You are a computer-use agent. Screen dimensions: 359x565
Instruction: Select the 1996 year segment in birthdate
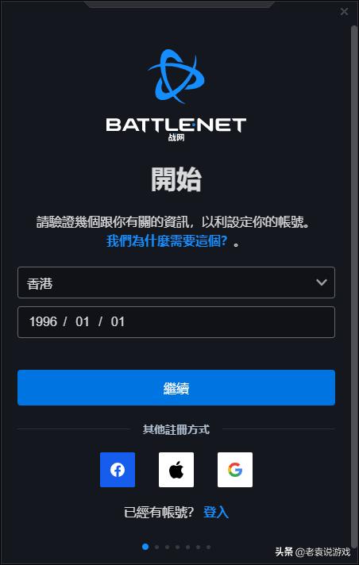coord(44,321)
